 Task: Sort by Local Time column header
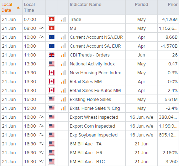(29, 7)
